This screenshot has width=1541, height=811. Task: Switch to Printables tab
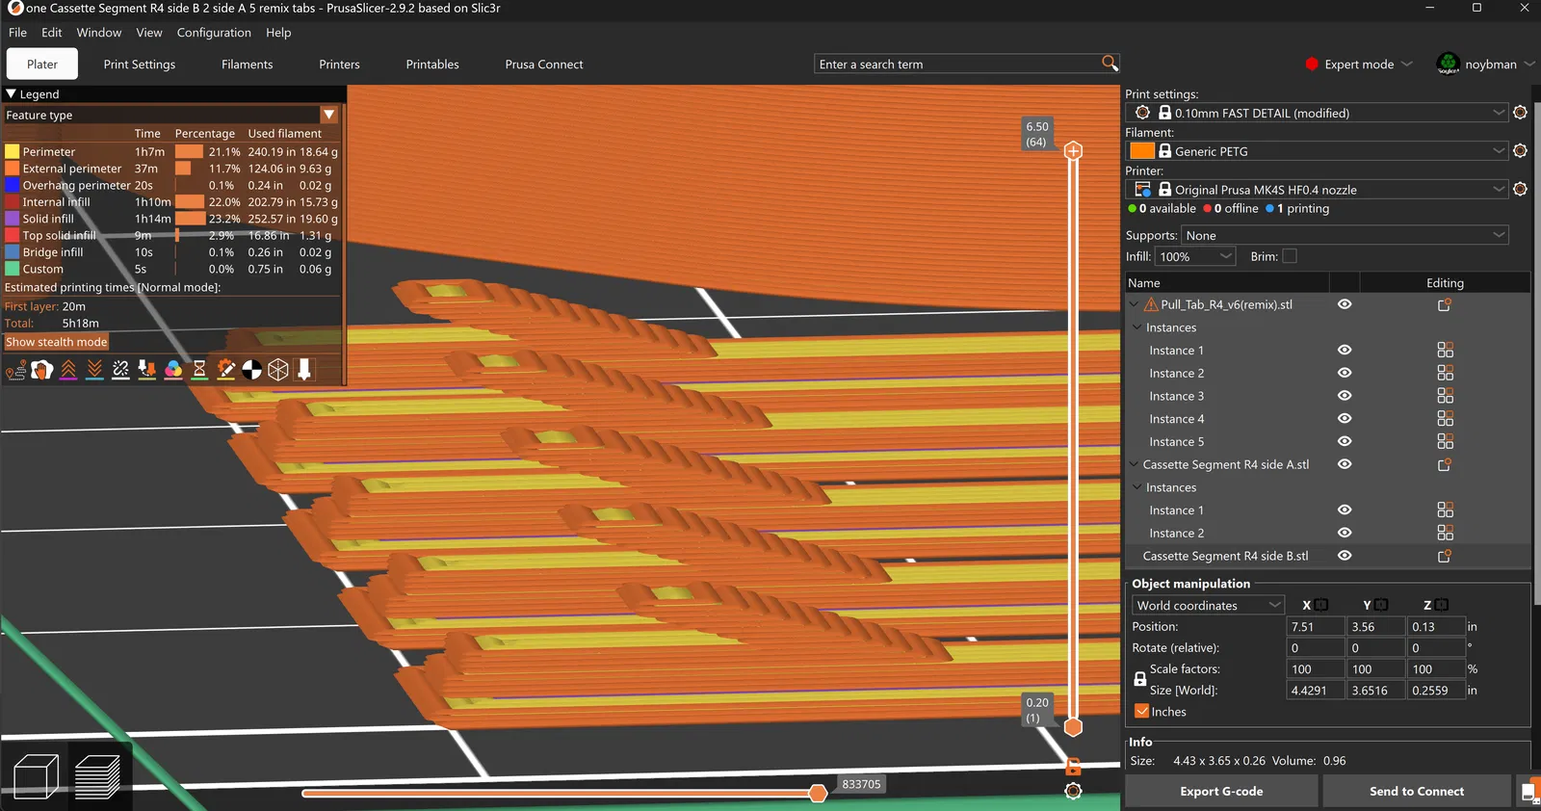pos(432,64)
